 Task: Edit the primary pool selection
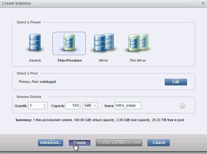coord(176,82)
